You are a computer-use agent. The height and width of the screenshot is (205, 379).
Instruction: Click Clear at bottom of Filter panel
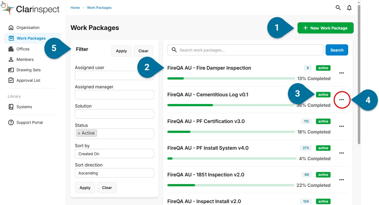pyautogui.click(x=107, y=187)
